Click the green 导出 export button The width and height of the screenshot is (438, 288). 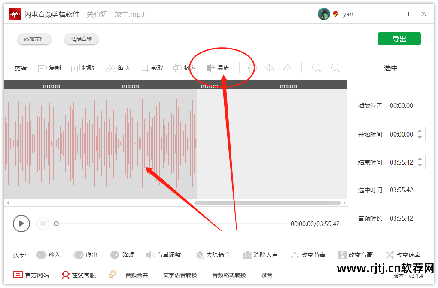tap(399, 38)
